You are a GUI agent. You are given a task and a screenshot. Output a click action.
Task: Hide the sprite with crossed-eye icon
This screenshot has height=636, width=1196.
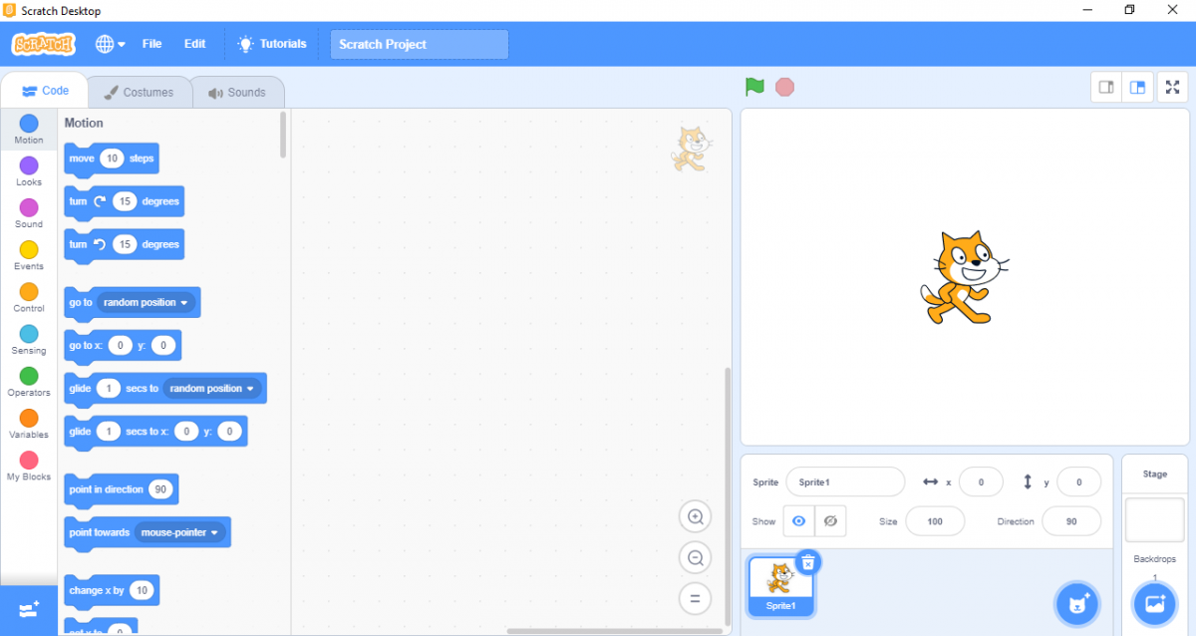point(829,521)
